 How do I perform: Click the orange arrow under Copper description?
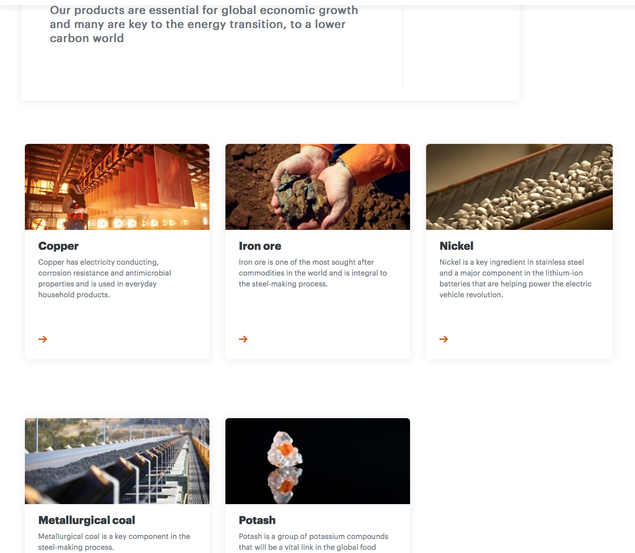tap(43, 339)
